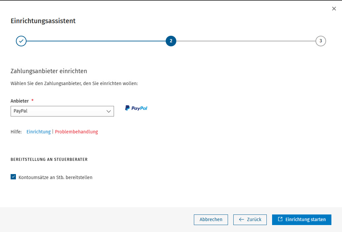
Task: Go back using the Zurück button
Action: 250,219
